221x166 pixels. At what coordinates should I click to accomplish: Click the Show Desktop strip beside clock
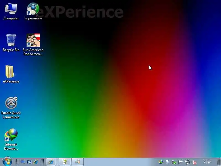click(219, 162)
